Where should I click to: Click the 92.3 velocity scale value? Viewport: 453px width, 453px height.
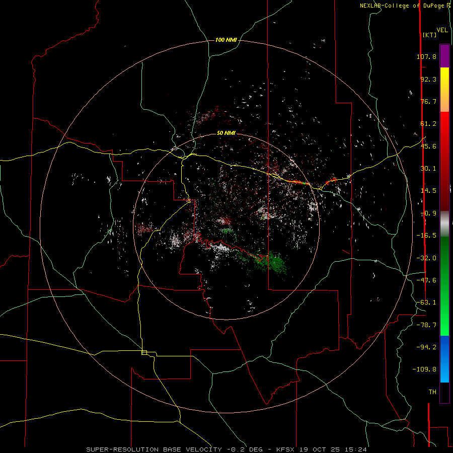click(428, 79)
